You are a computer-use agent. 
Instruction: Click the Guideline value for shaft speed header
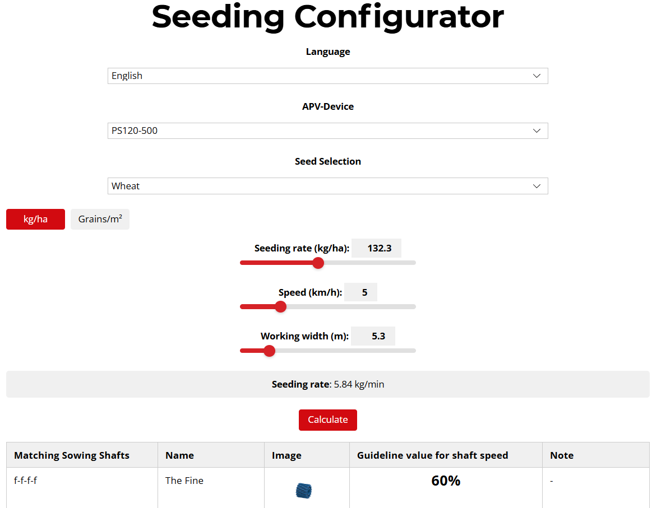[432, 455]
